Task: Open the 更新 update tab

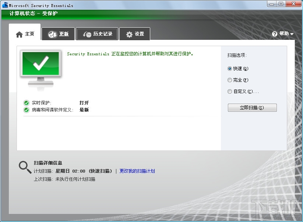Action: [58, 34]
